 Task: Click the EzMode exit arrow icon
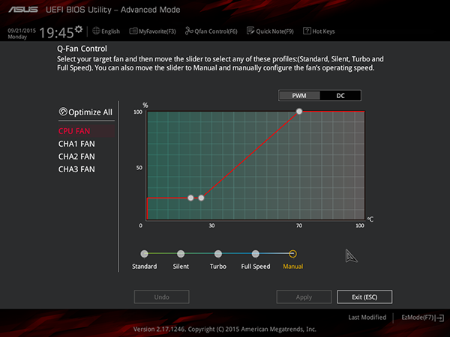point(440,318)
